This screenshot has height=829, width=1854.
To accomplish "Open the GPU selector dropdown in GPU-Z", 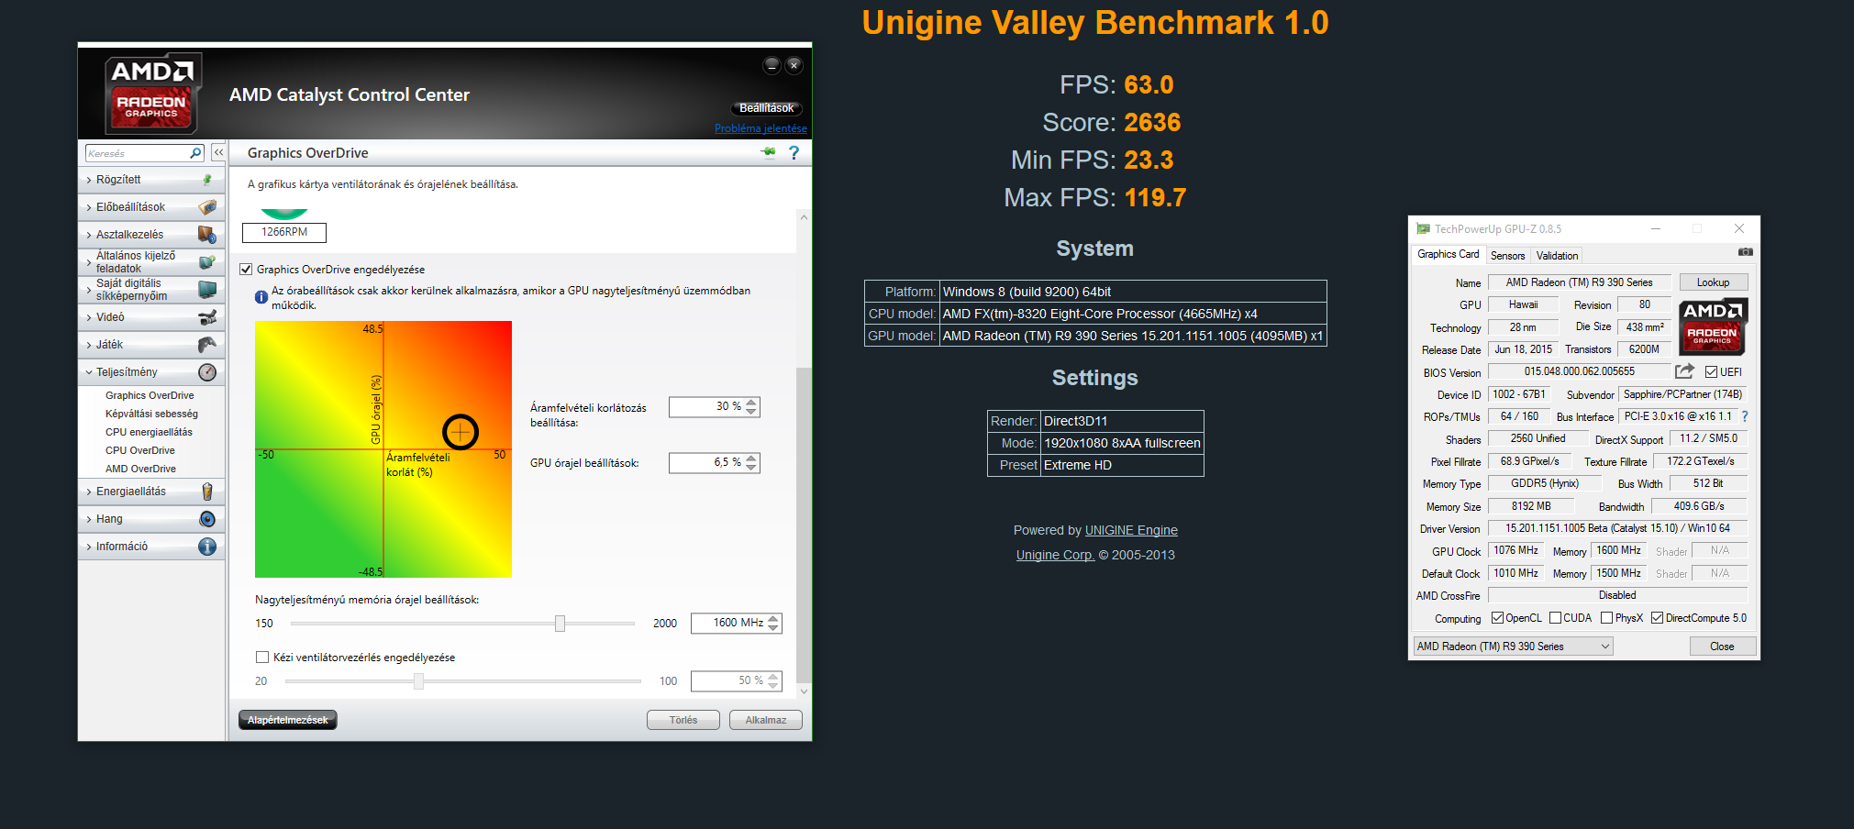I will pyautogui.click(x=1513, y=647).
